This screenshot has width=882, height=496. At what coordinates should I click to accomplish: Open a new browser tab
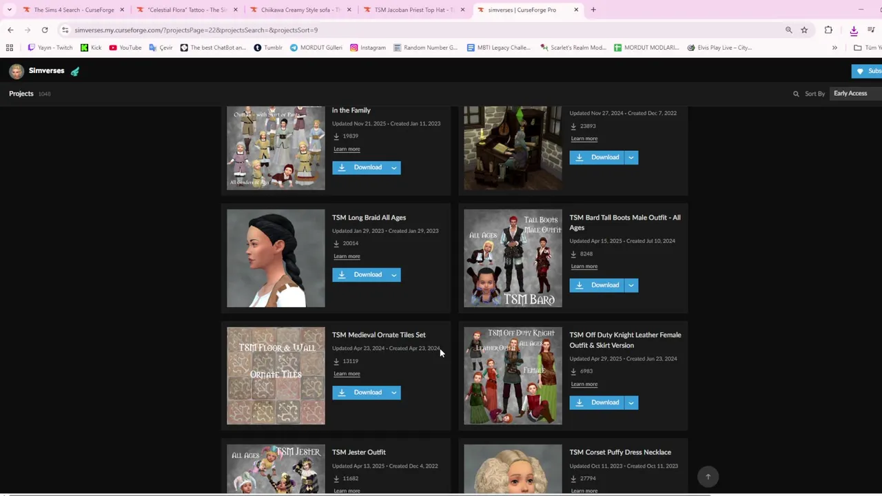pyautogui.click(x=593, y=10)
